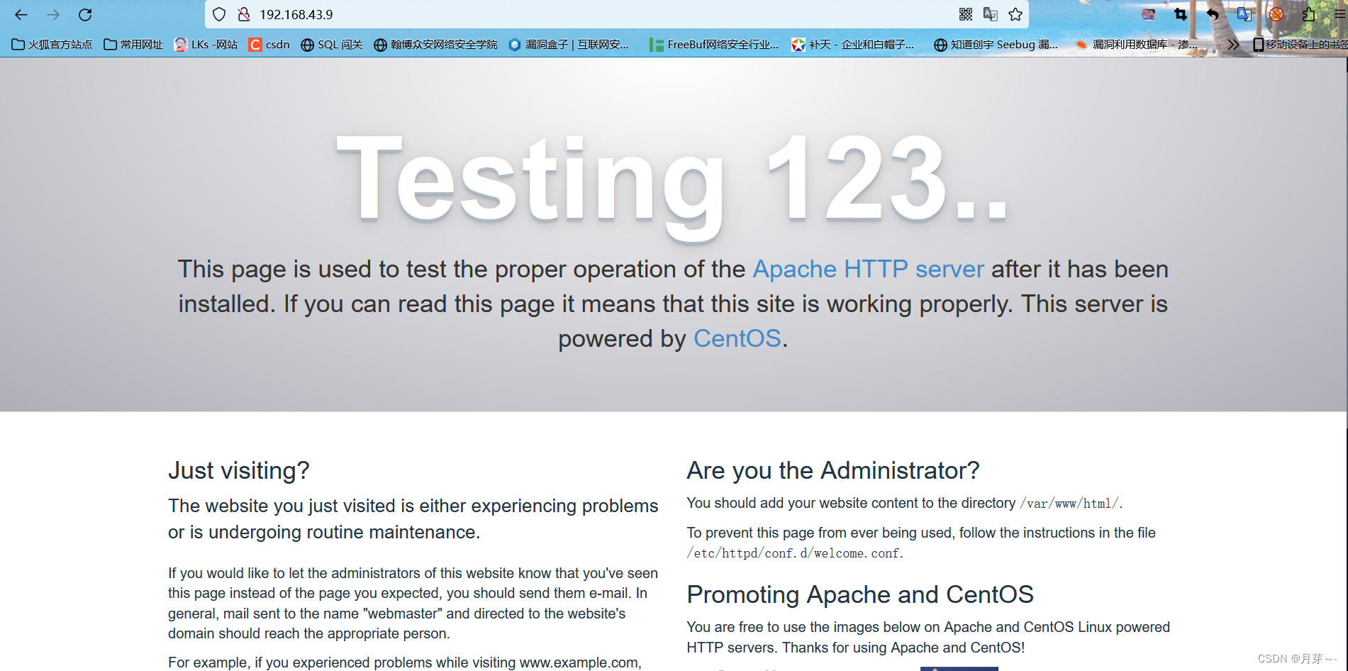The width and height of the screenshot is (1348, 671).
Task: Toggle tracking protection via the shield icon
Action: 218,14
